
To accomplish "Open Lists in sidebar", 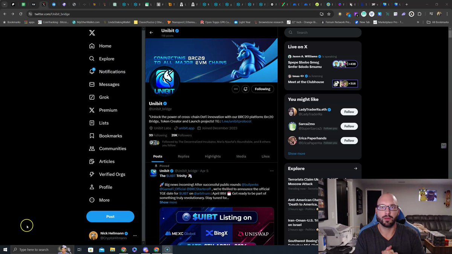I will click(x=99, y=123).
